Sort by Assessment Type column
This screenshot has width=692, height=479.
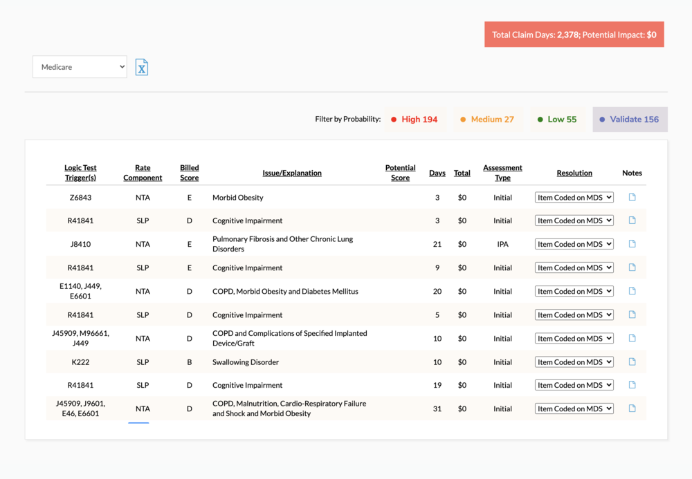coord(502,173)
